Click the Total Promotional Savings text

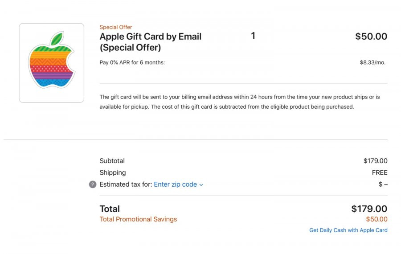coord(139,220)
